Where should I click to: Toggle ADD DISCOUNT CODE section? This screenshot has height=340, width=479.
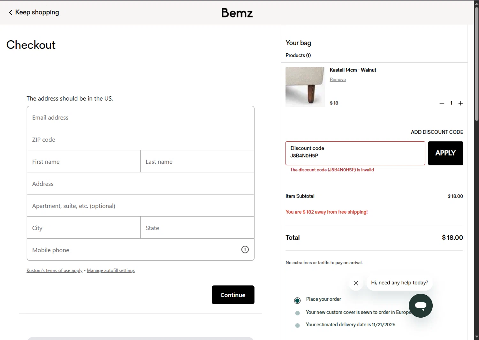point(437,132)
